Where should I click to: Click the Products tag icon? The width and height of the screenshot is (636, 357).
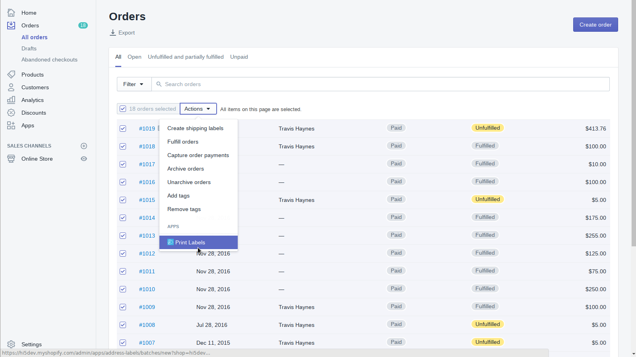(11, 75)
